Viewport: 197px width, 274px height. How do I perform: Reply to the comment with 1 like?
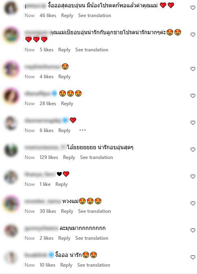61,184
